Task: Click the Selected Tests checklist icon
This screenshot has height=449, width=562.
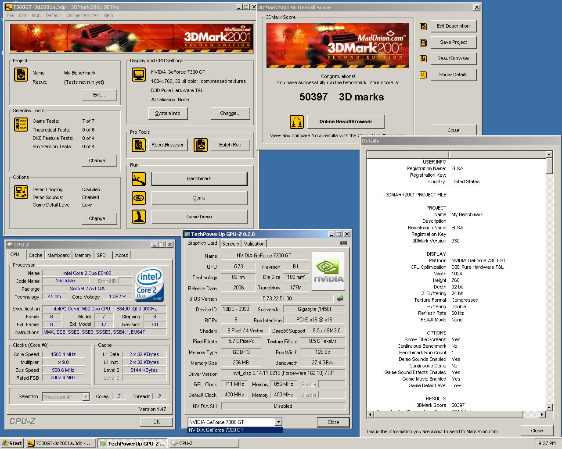Action: (x=21, y=125)
